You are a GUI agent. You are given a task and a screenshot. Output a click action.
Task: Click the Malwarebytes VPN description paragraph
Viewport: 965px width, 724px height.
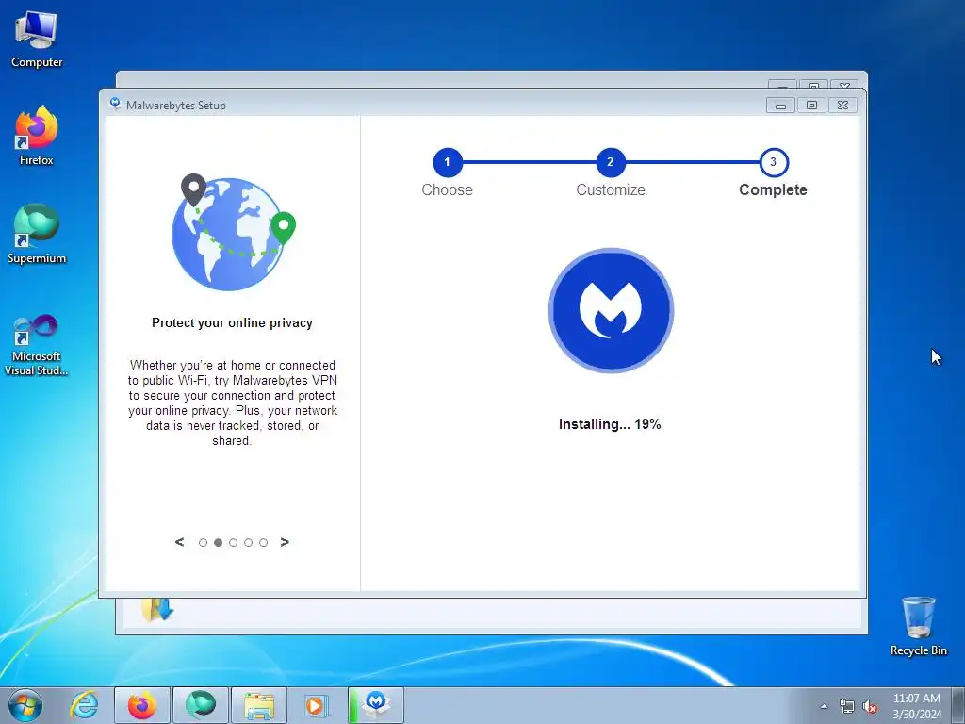233,403
